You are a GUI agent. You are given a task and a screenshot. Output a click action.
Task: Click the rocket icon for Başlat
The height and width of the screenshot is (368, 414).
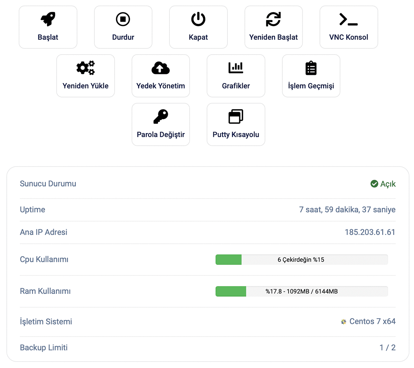pyautogui.click(x=48, y=19)
